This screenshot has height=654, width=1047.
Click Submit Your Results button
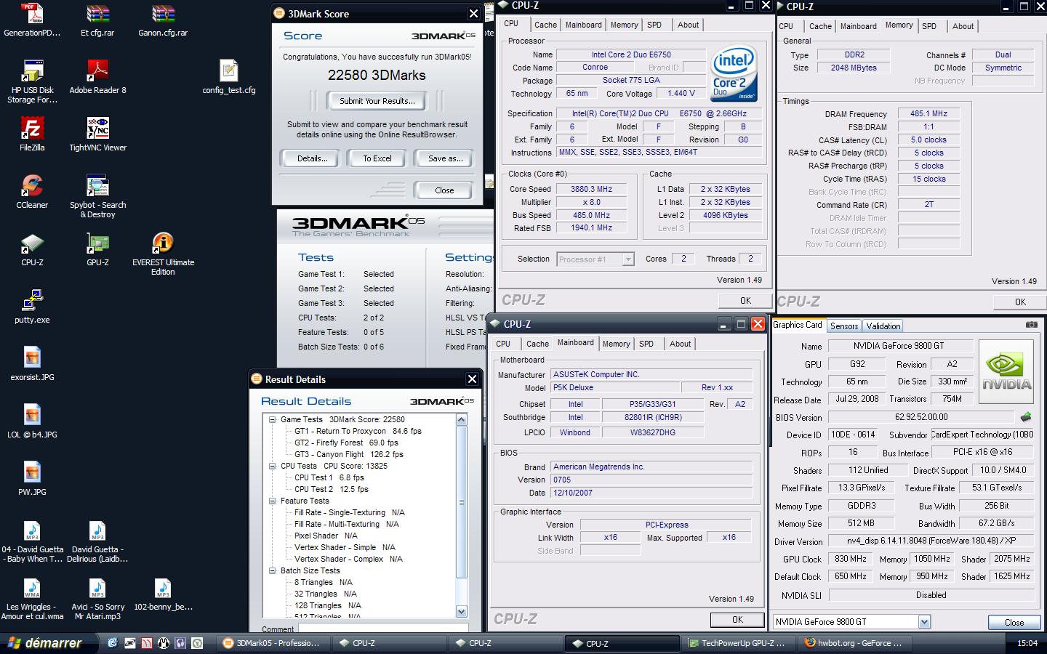[x=377, y=101]
